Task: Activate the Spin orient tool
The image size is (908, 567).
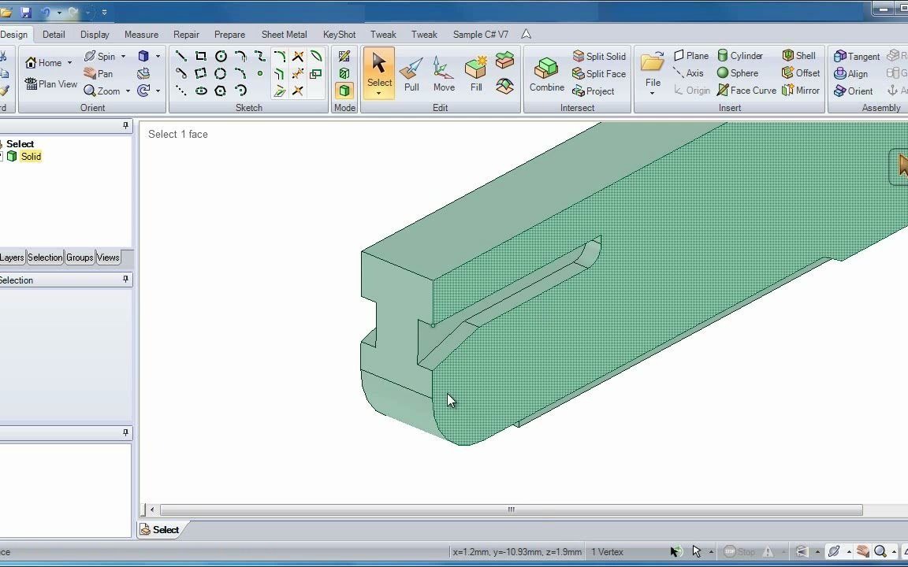Action: pyautogui.click(x=99, y=56)
